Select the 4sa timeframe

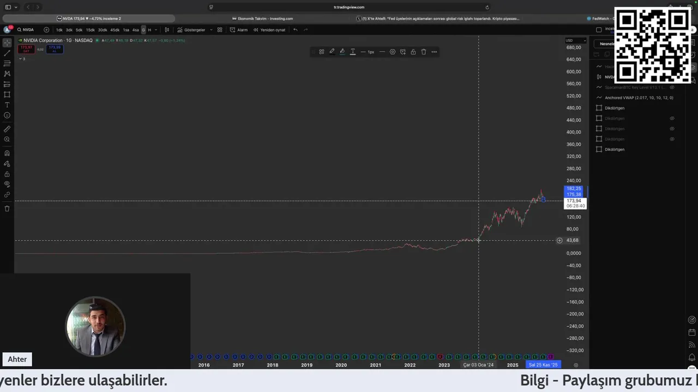pyautogui.click(x=136, y=30)
